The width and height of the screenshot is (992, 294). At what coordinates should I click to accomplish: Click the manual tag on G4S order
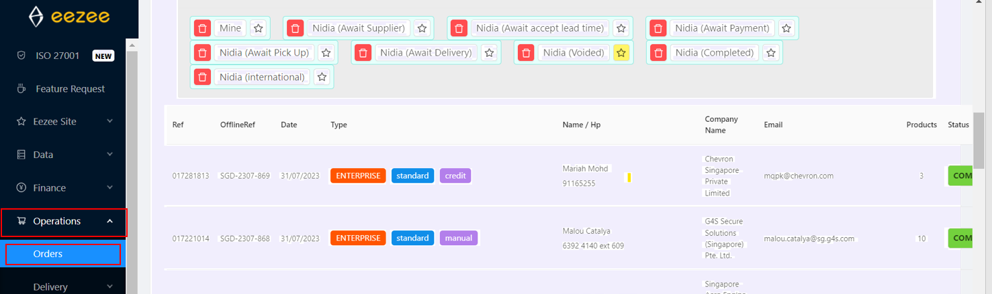click(459, 238)
